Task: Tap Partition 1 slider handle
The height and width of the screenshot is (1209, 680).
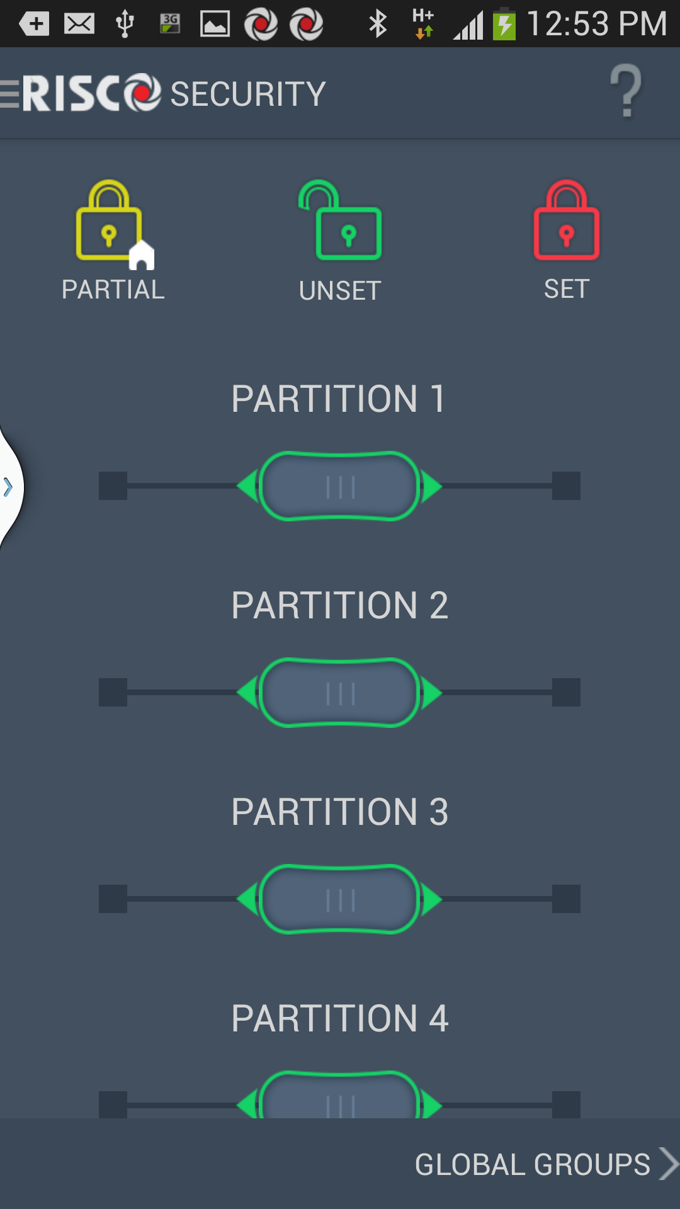Action: tap(340, 486)
